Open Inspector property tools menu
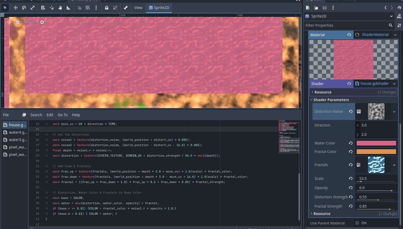This screenshot has height=229, width=403. pos(399,25)
